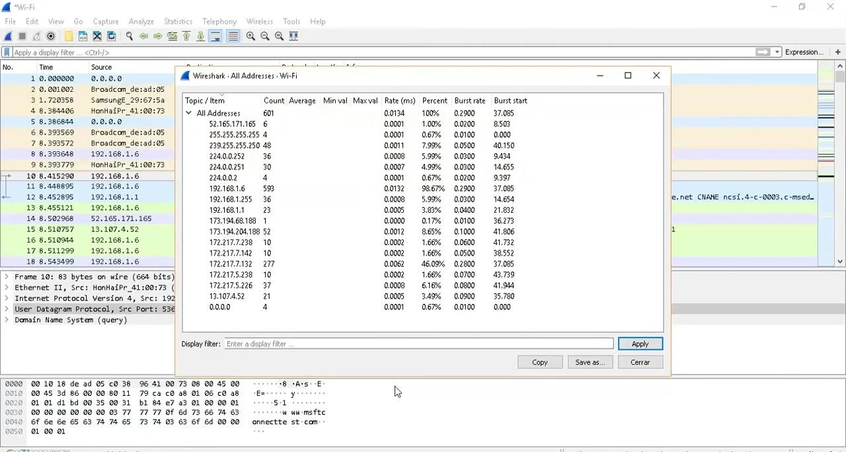
Task: Toggle auto-scroll during live capture
Action: 215,36
